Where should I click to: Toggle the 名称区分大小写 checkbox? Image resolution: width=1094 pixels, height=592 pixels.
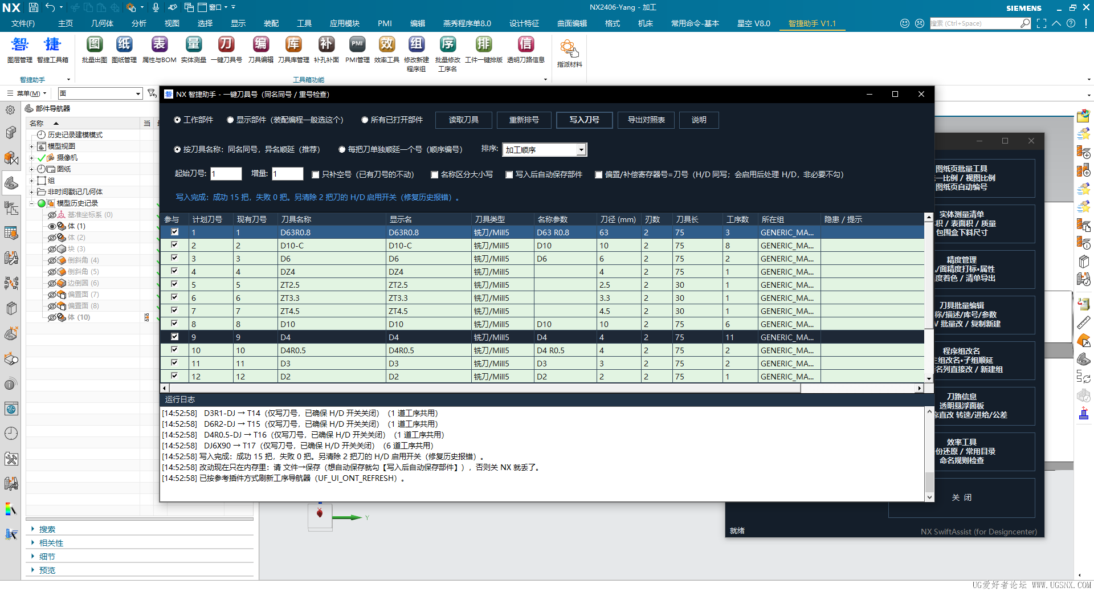434,175
